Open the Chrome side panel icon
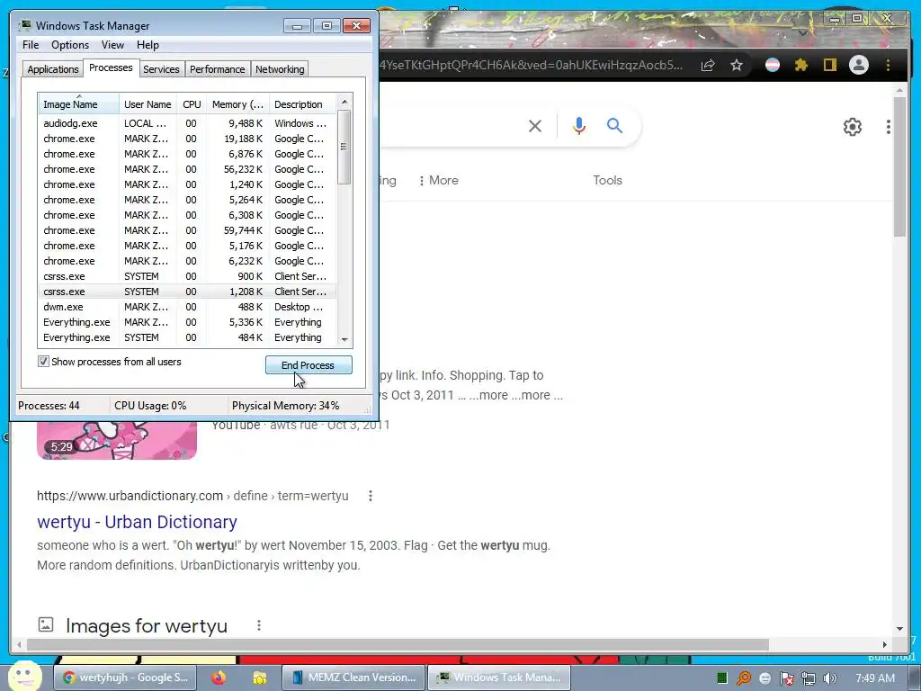The image size is (921, 691). (829, 65)
